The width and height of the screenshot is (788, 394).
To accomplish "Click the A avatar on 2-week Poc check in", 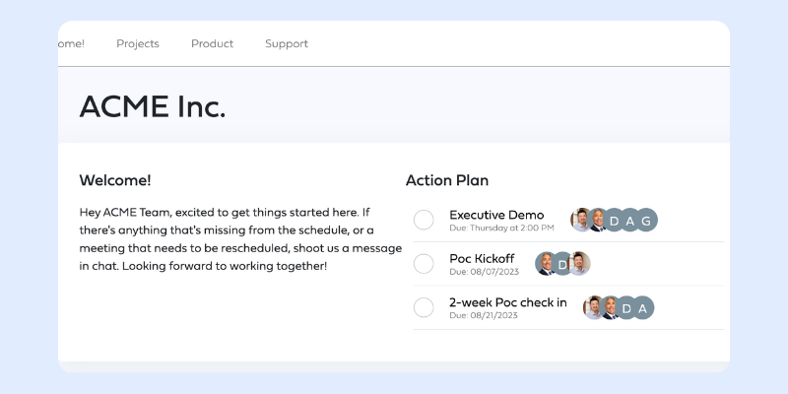I will [643, 307].
